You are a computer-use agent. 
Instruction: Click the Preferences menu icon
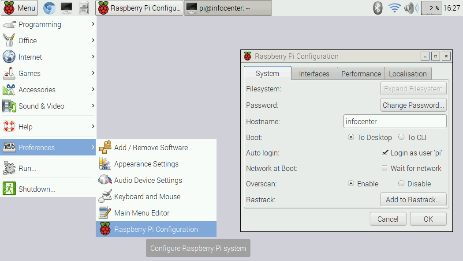pos(9,147)
